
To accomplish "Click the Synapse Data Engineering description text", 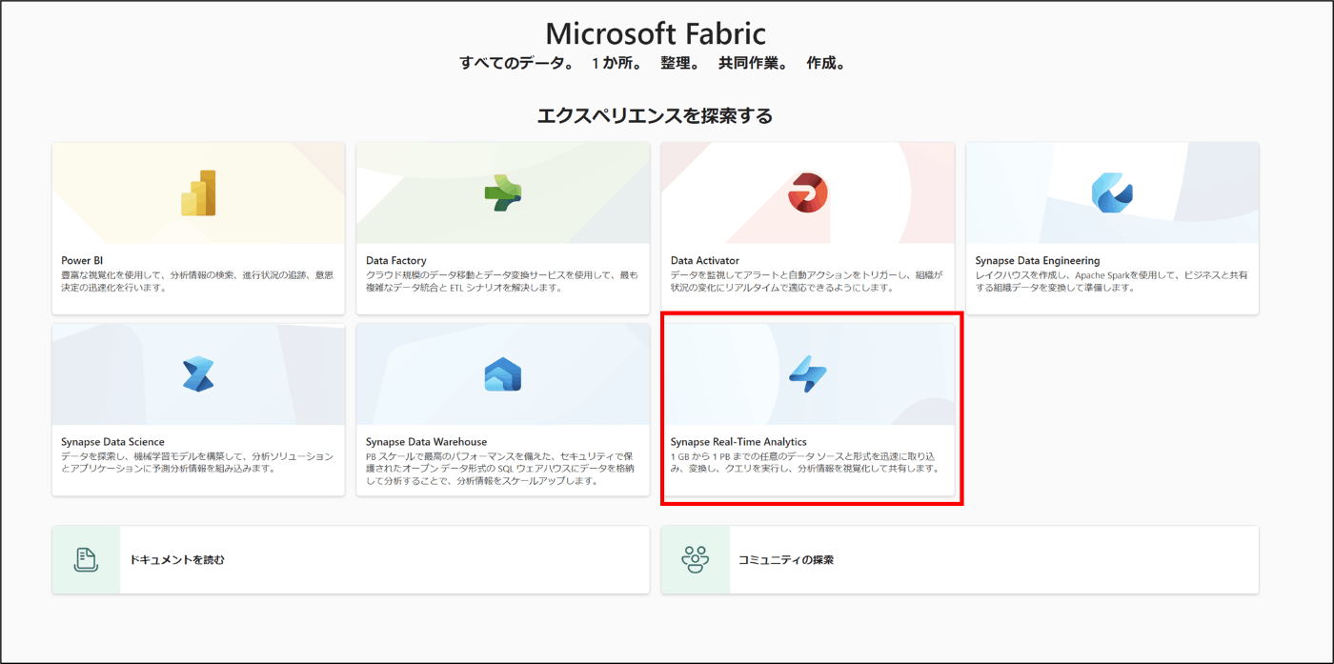I will coord(1111,281).
